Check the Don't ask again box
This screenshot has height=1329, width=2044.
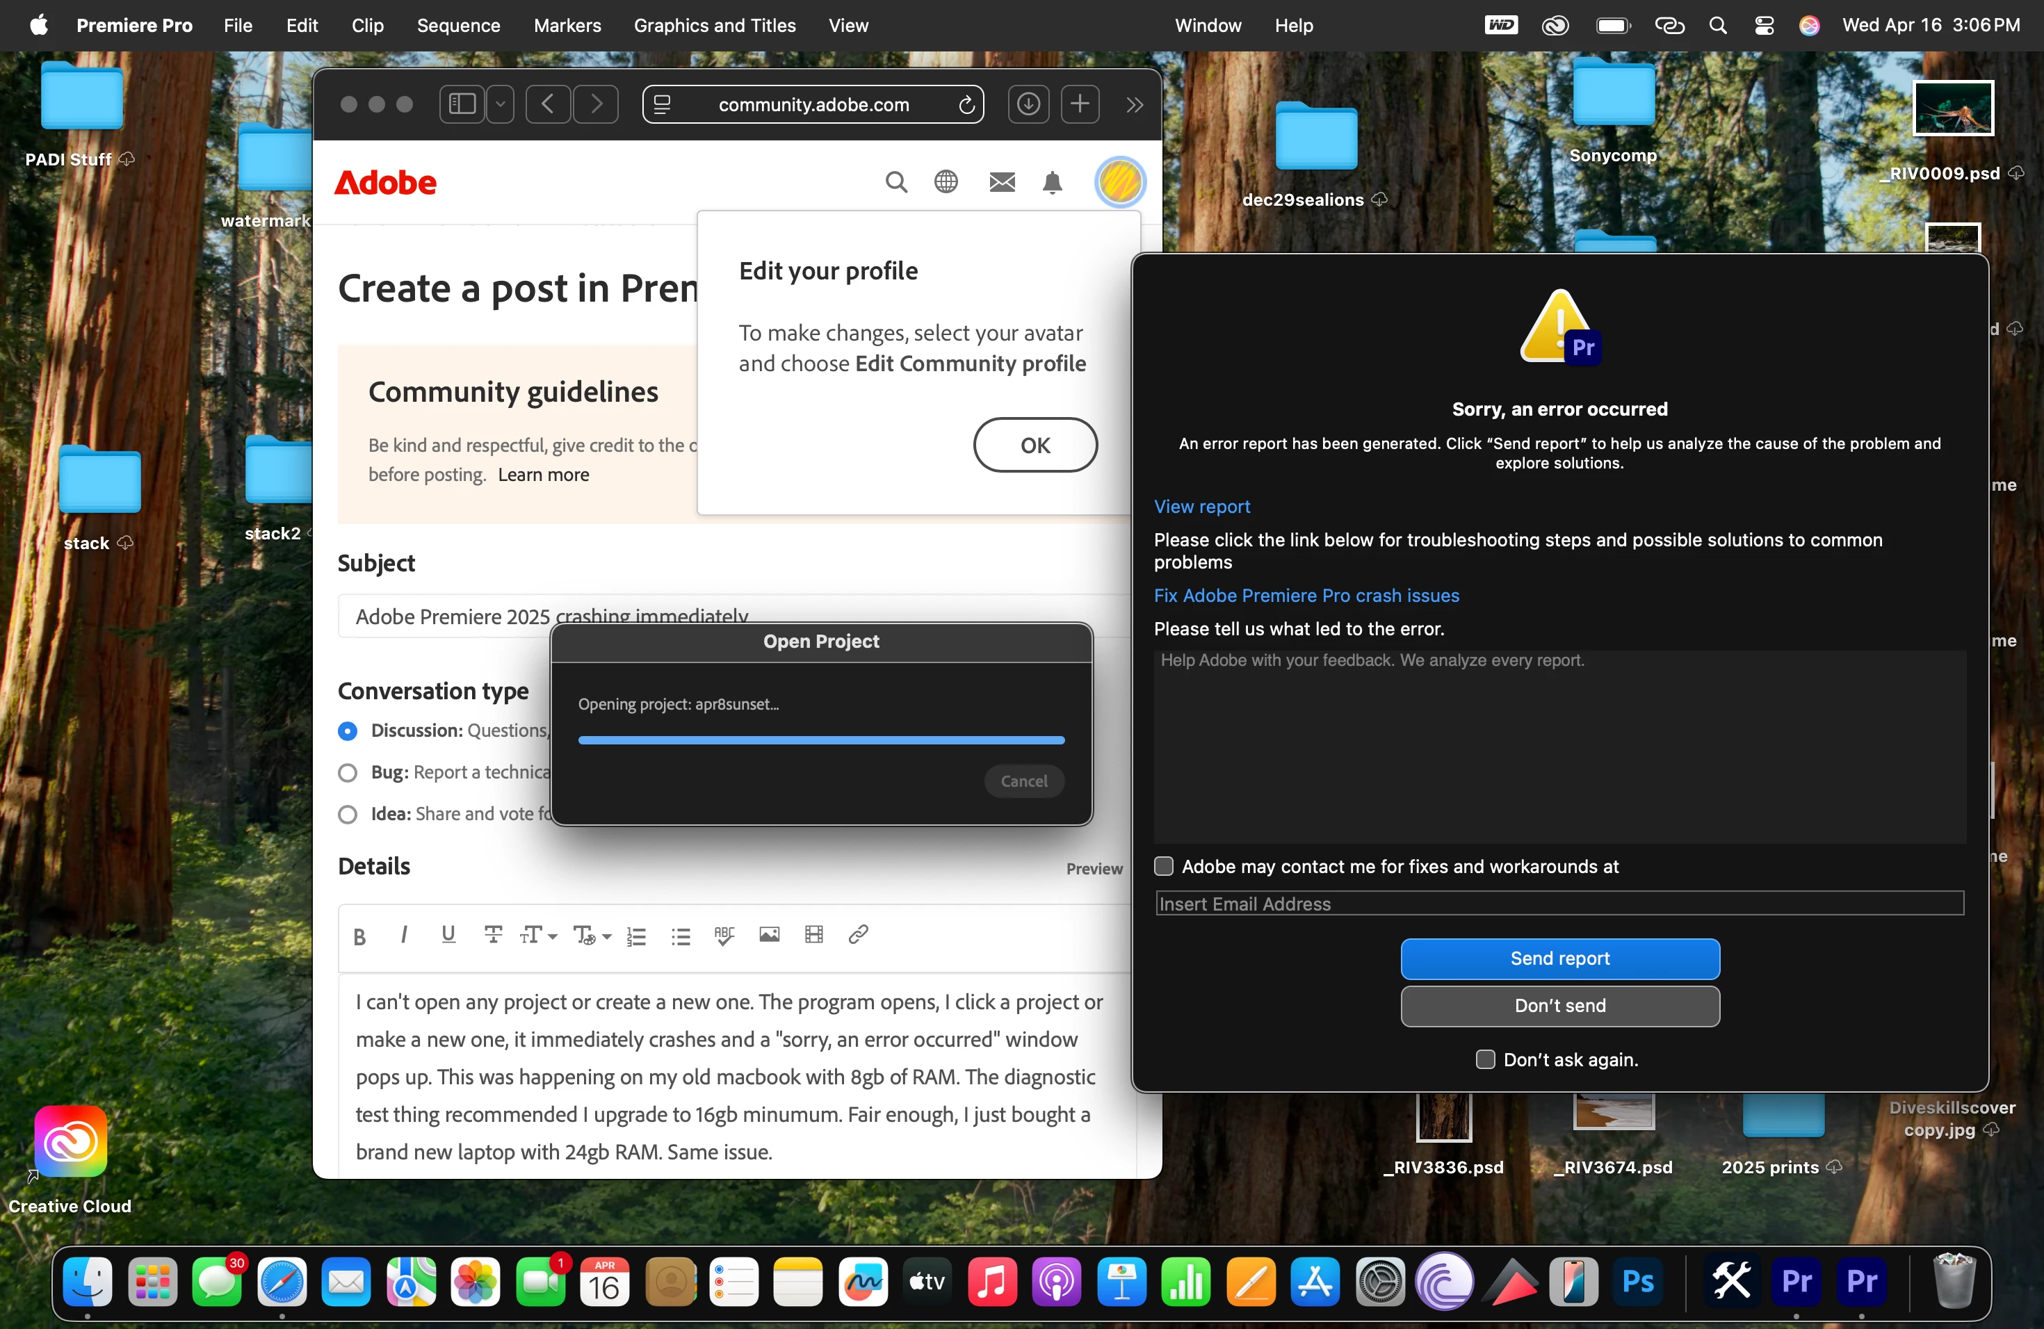tap(1485, 1059)
